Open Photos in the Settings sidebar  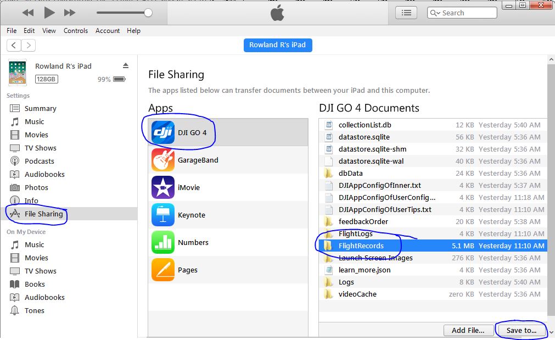tap(36, 187)
